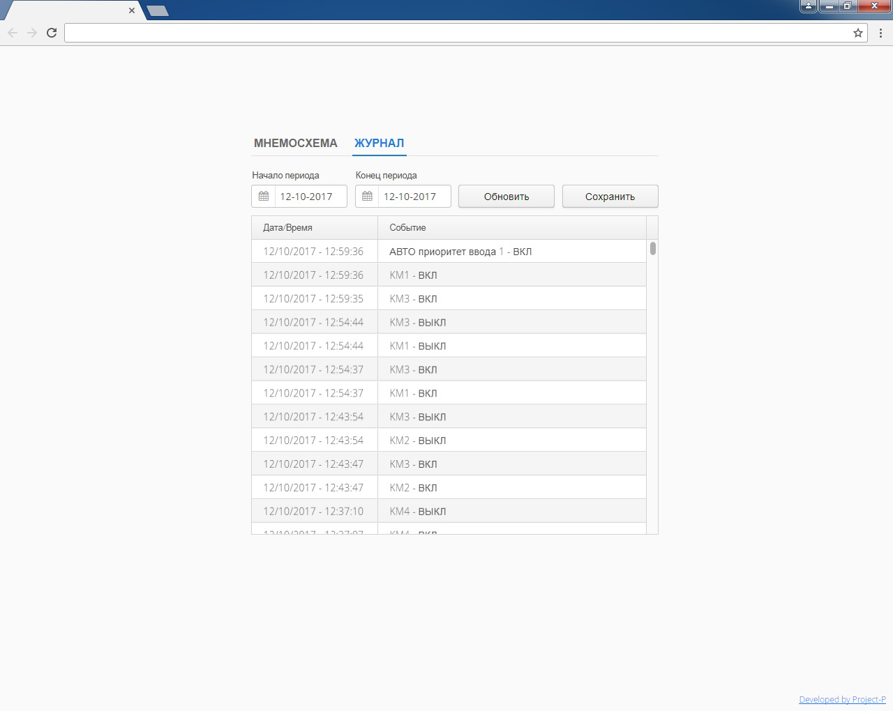Open the browser three-dot menu
The height and width of the screenshot is (711, 893).
tap(880, 33)
